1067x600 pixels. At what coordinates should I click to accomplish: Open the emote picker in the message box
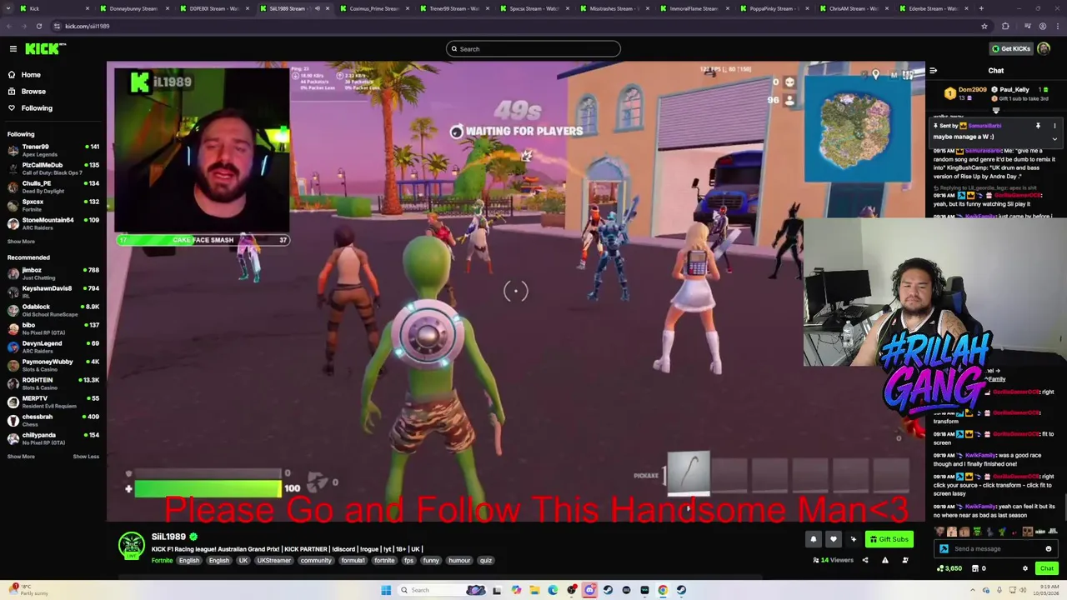[1049, 549]
